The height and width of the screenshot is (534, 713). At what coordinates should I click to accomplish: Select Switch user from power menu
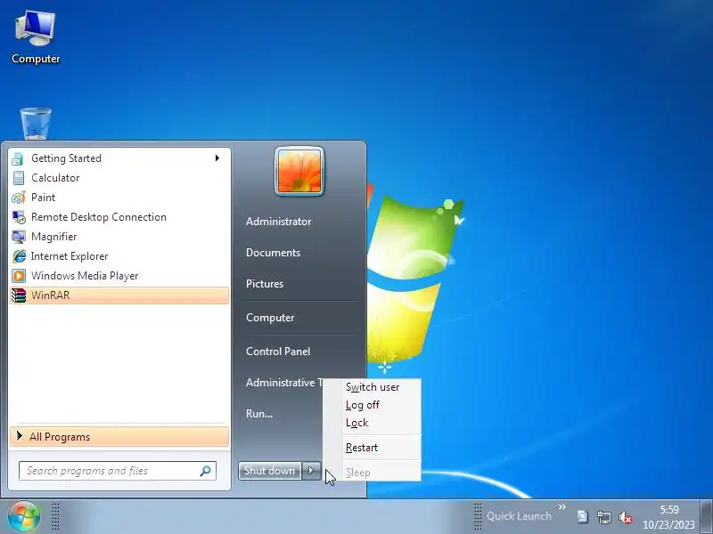tap(373, 387)
